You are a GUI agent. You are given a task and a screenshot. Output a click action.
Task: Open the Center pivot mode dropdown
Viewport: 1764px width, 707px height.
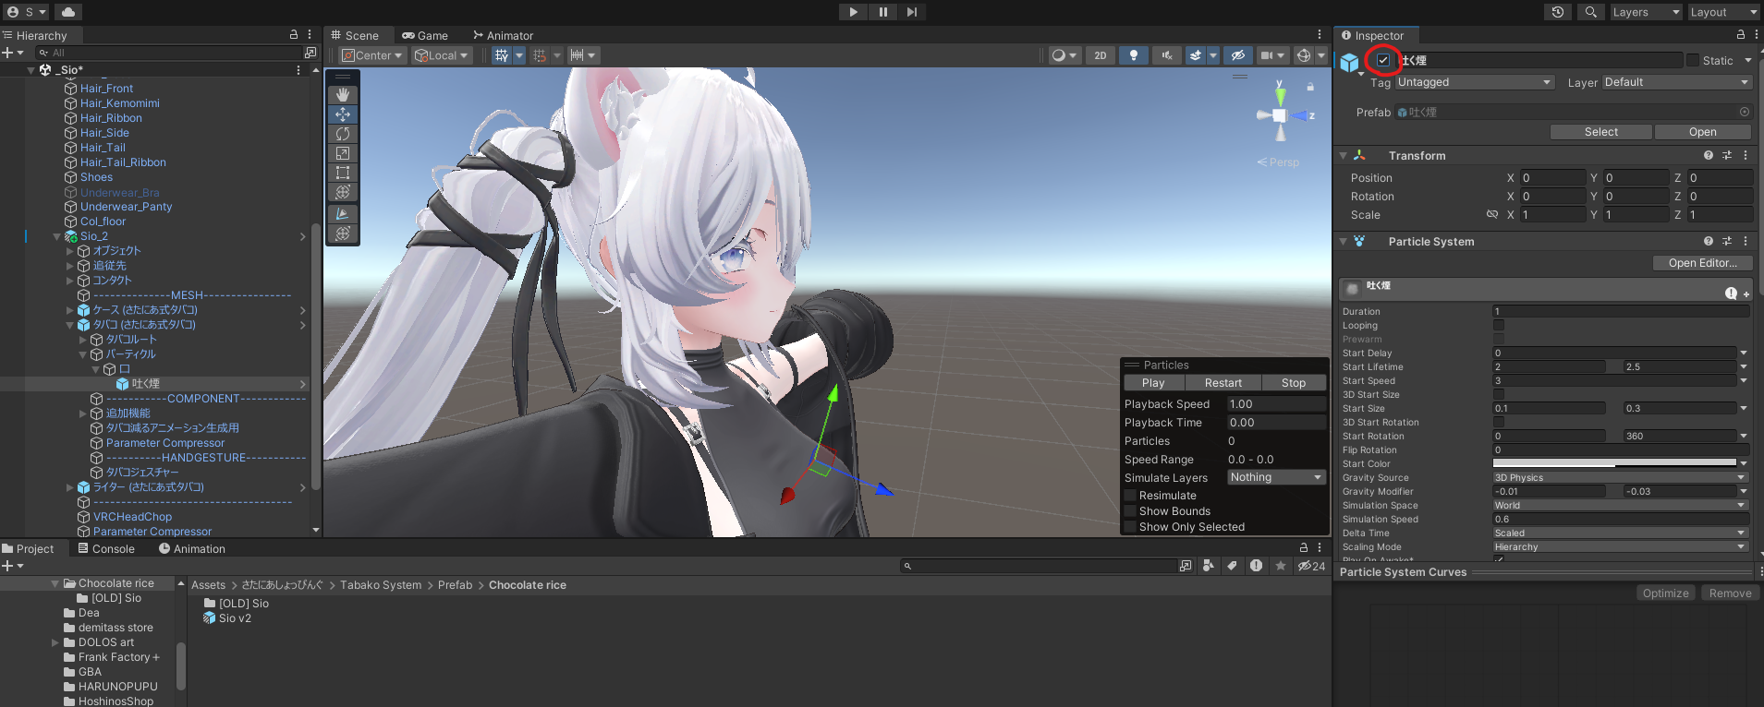[371, 55]
